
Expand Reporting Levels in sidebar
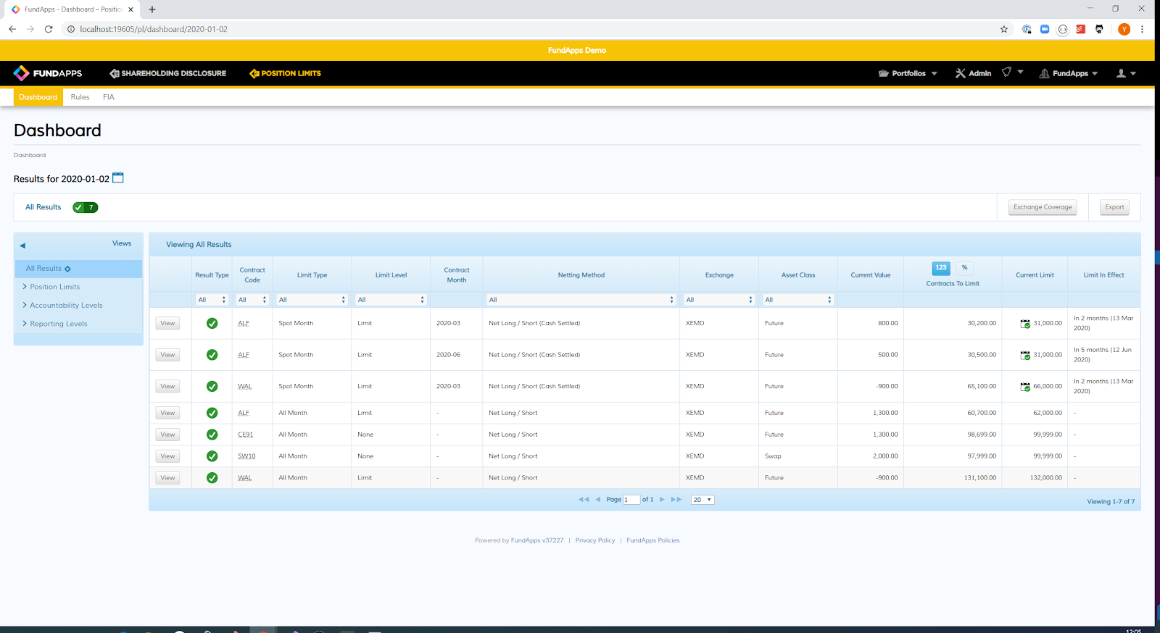click(x=54, y=324)
